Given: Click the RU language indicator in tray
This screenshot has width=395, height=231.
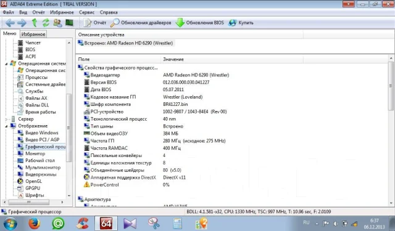Looking at the screenshot, I should pyautogui.click(x=306, y=223).
